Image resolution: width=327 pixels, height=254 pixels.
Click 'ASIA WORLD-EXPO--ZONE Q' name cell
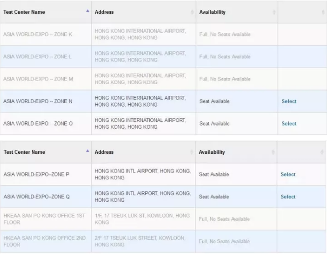46,197
